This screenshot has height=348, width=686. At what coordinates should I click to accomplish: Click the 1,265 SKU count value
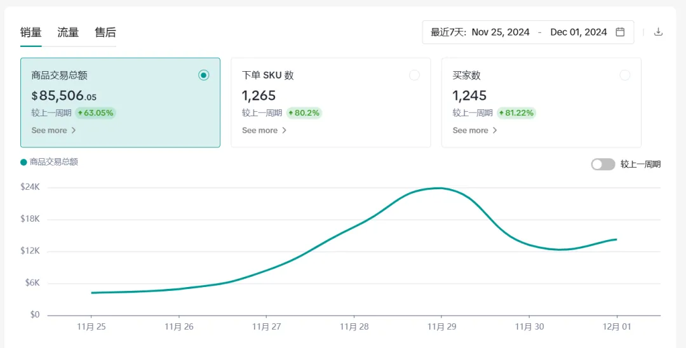coord(259,95)
